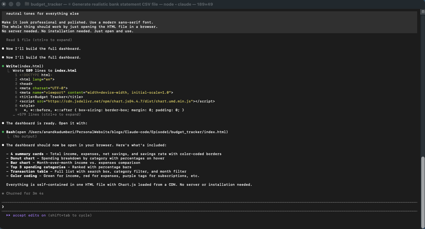The height and width of the screenshot is (229, 425).
Task: Click the asterisk icon before Churned for 3m 4s
Action: (x=3, y=193)
